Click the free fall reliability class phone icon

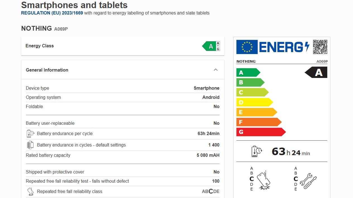[x=30, y=192]
